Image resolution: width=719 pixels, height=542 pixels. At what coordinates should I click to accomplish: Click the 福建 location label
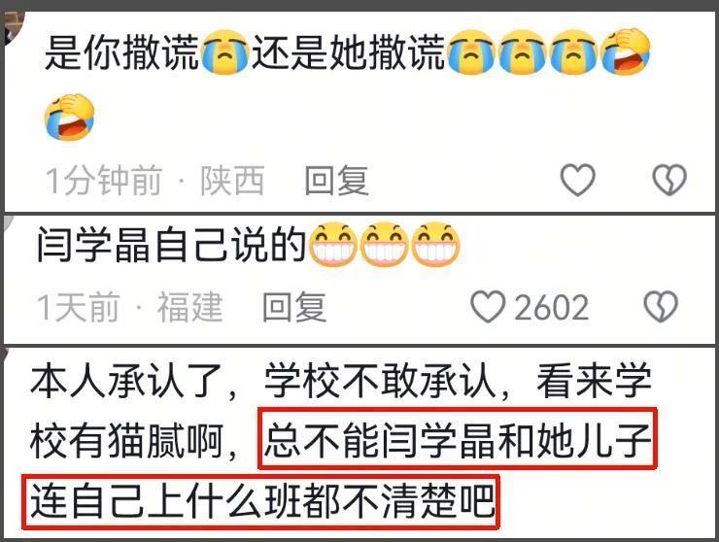(189, 307)
